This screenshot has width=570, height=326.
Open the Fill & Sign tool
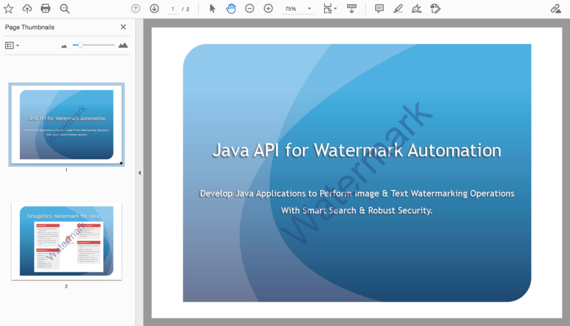click(436, 8)
